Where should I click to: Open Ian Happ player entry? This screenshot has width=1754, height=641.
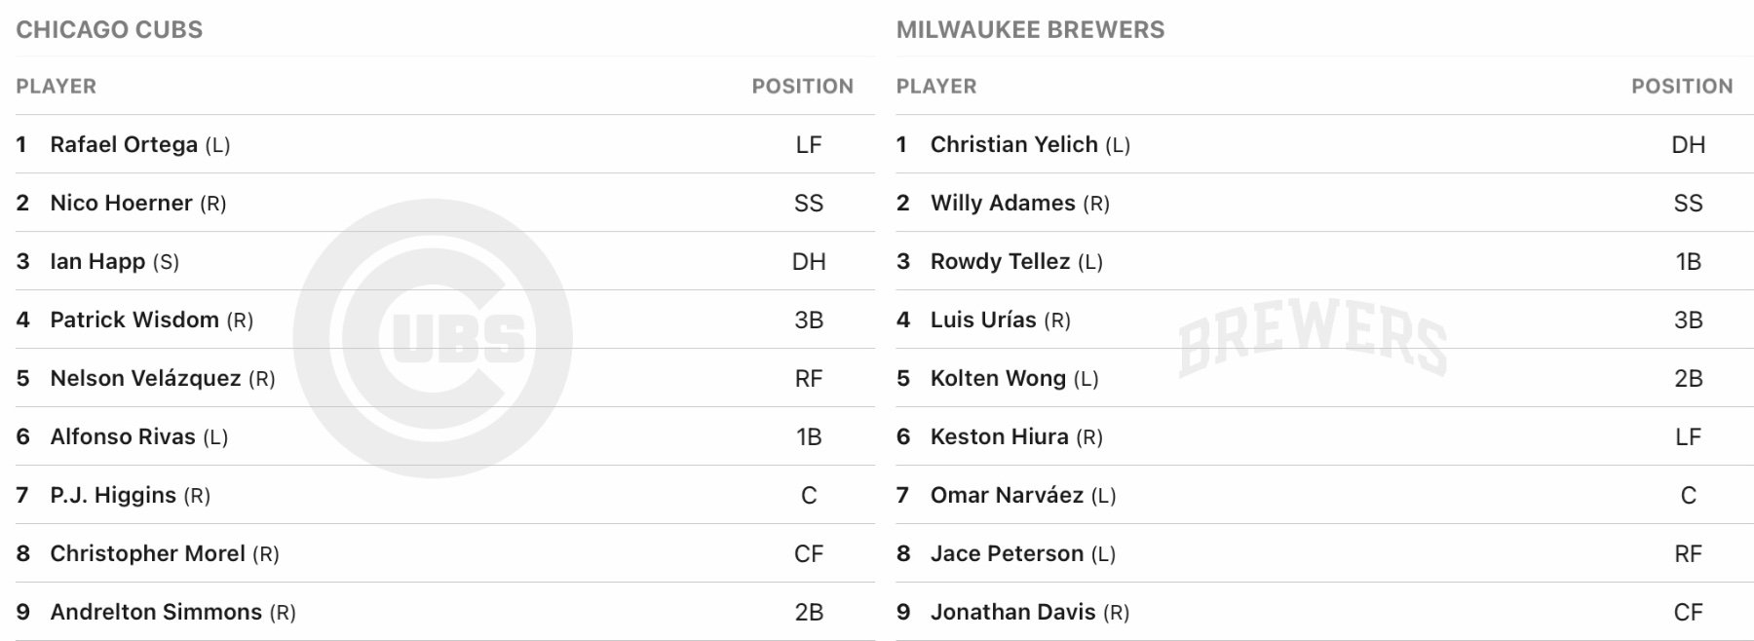click(97, 262)
